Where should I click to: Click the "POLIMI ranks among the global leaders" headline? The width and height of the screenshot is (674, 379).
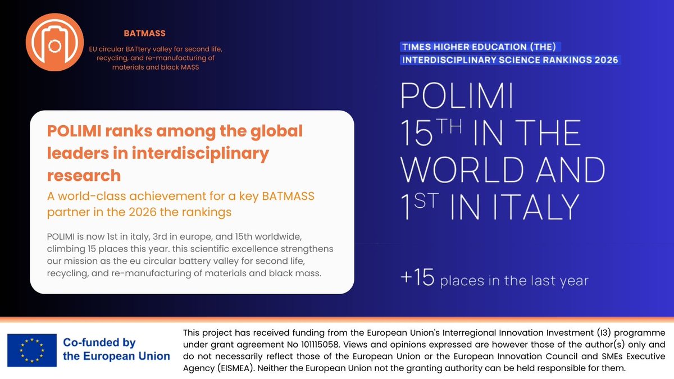[x=175, y=153]
